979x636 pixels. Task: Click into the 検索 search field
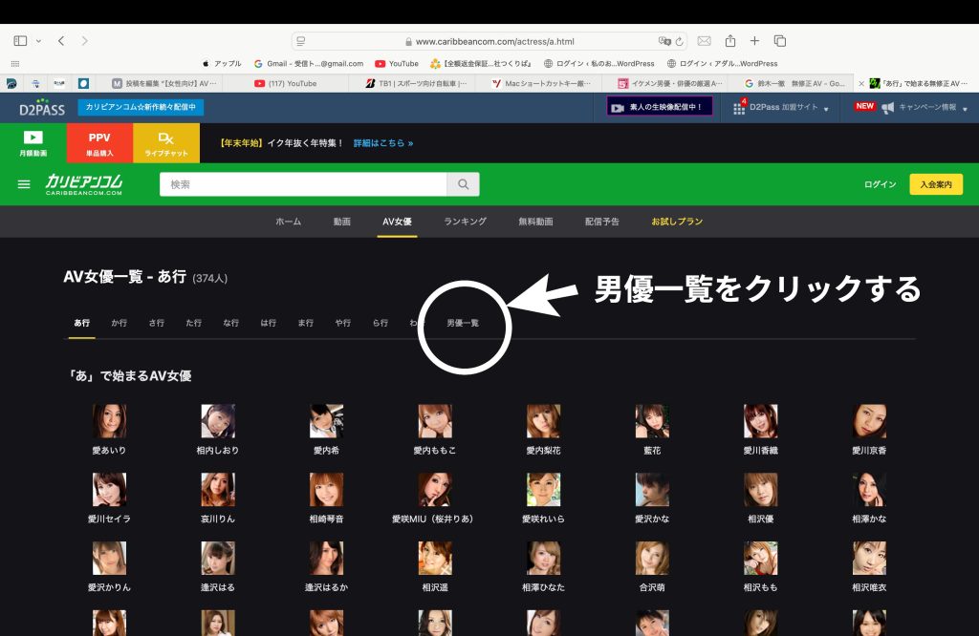306,184
